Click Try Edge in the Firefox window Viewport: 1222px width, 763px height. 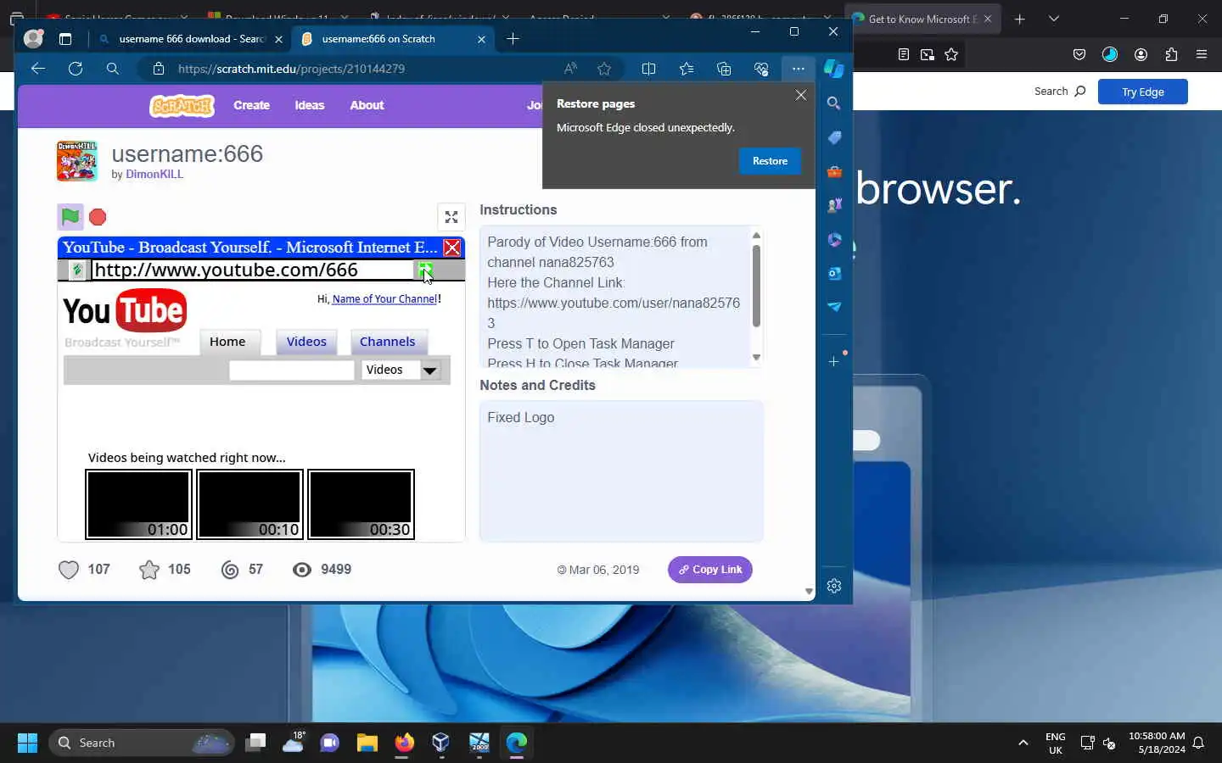tap(1142, 92)
